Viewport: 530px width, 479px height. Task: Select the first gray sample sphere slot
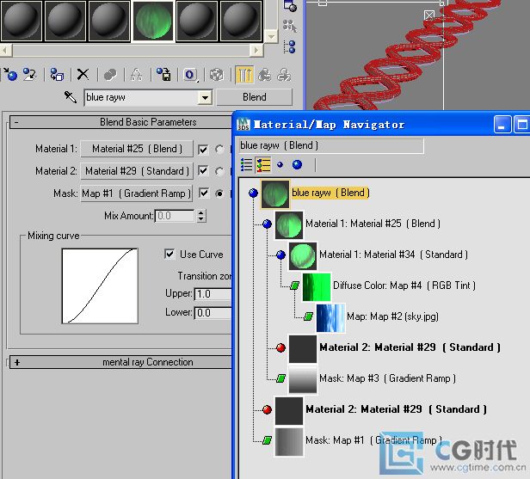[22, 21]
